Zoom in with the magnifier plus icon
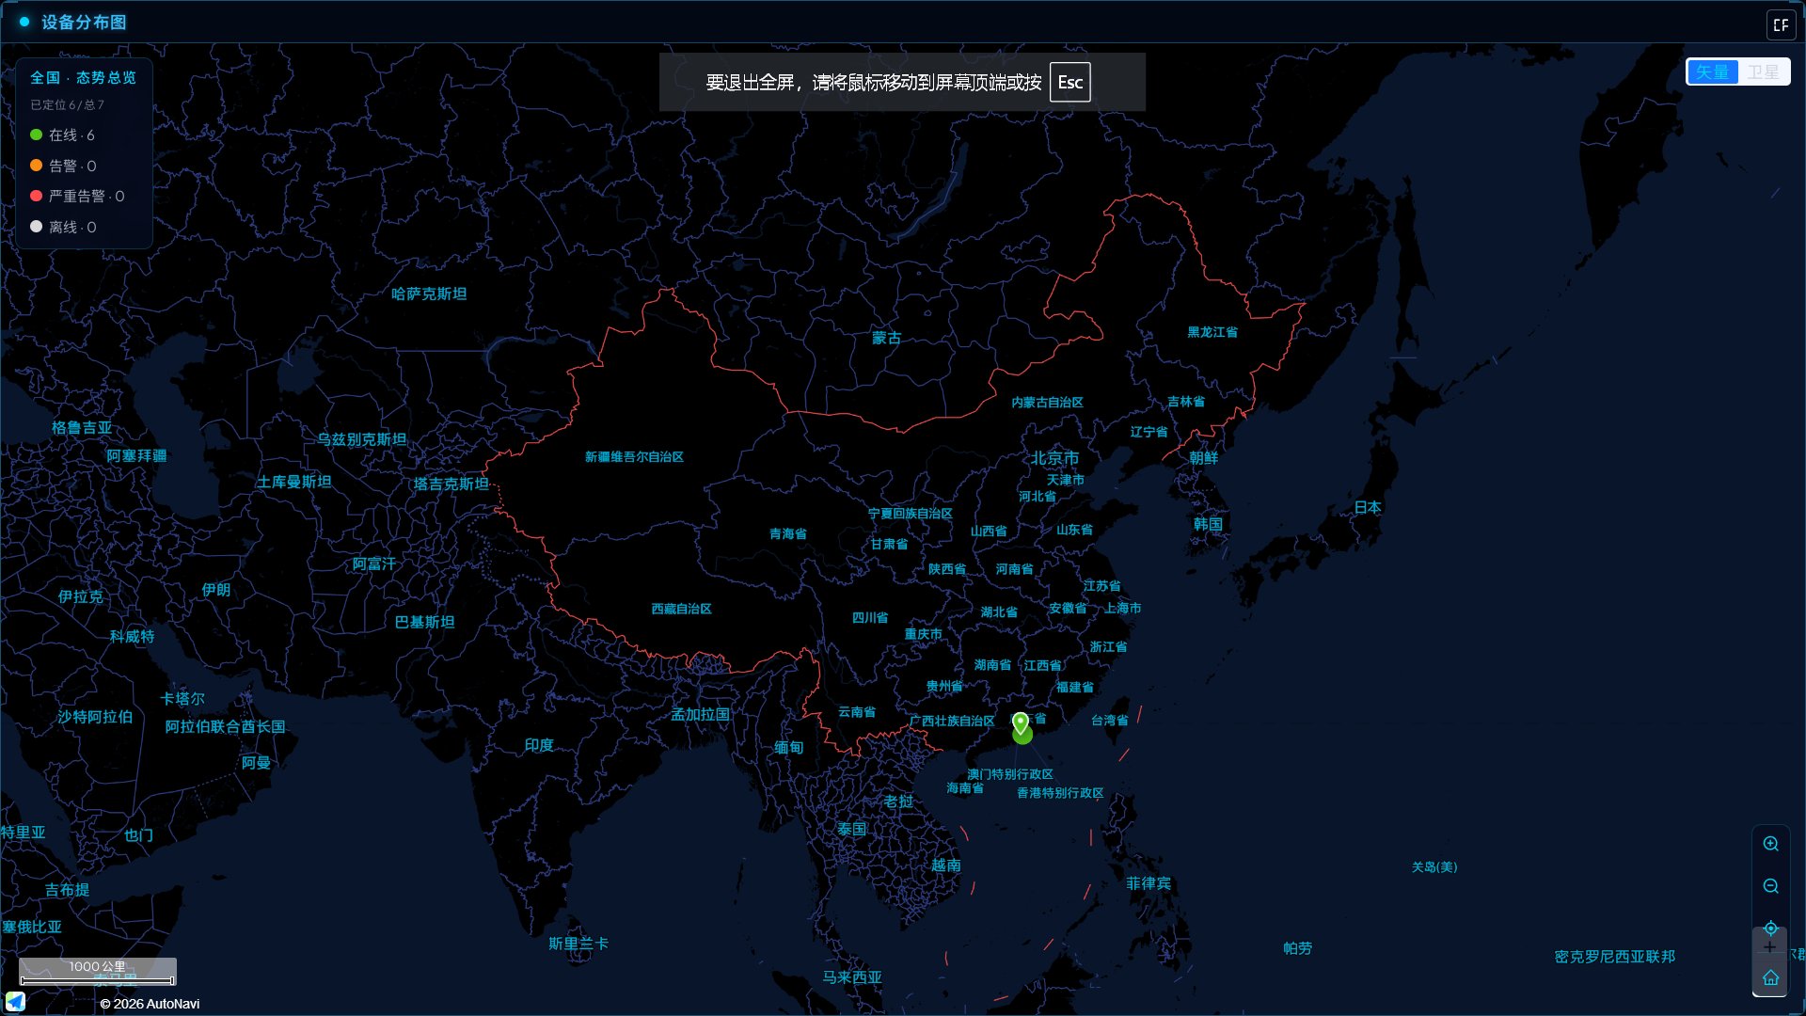Viewport: 1806px width, 1016px height. click(1770, 844)
